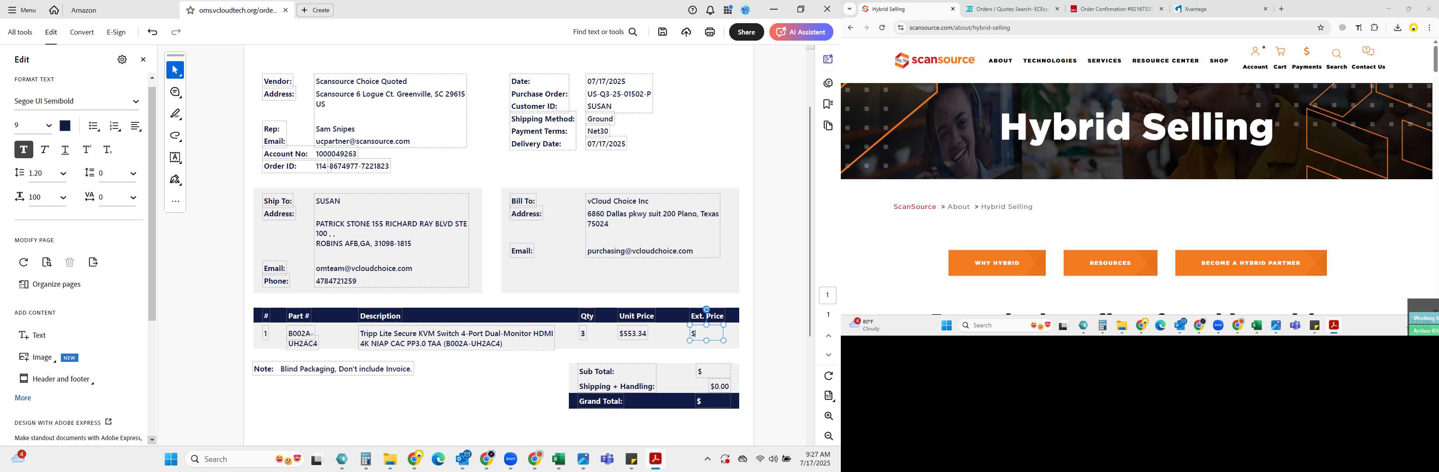Toggle underline text formatting
The image size is (1439, 472).
tap(65, 150)
